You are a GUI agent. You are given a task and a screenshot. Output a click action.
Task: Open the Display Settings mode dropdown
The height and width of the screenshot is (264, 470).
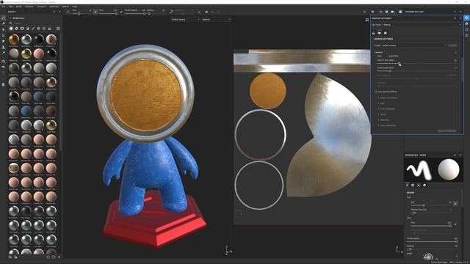[x=422, y=25]
